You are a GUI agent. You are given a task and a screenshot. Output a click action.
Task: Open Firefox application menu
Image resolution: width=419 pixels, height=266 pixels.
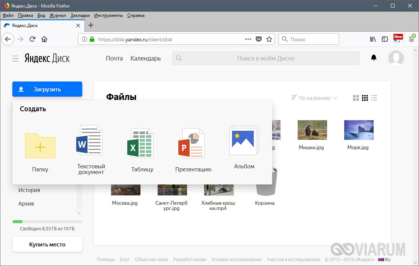412,39
